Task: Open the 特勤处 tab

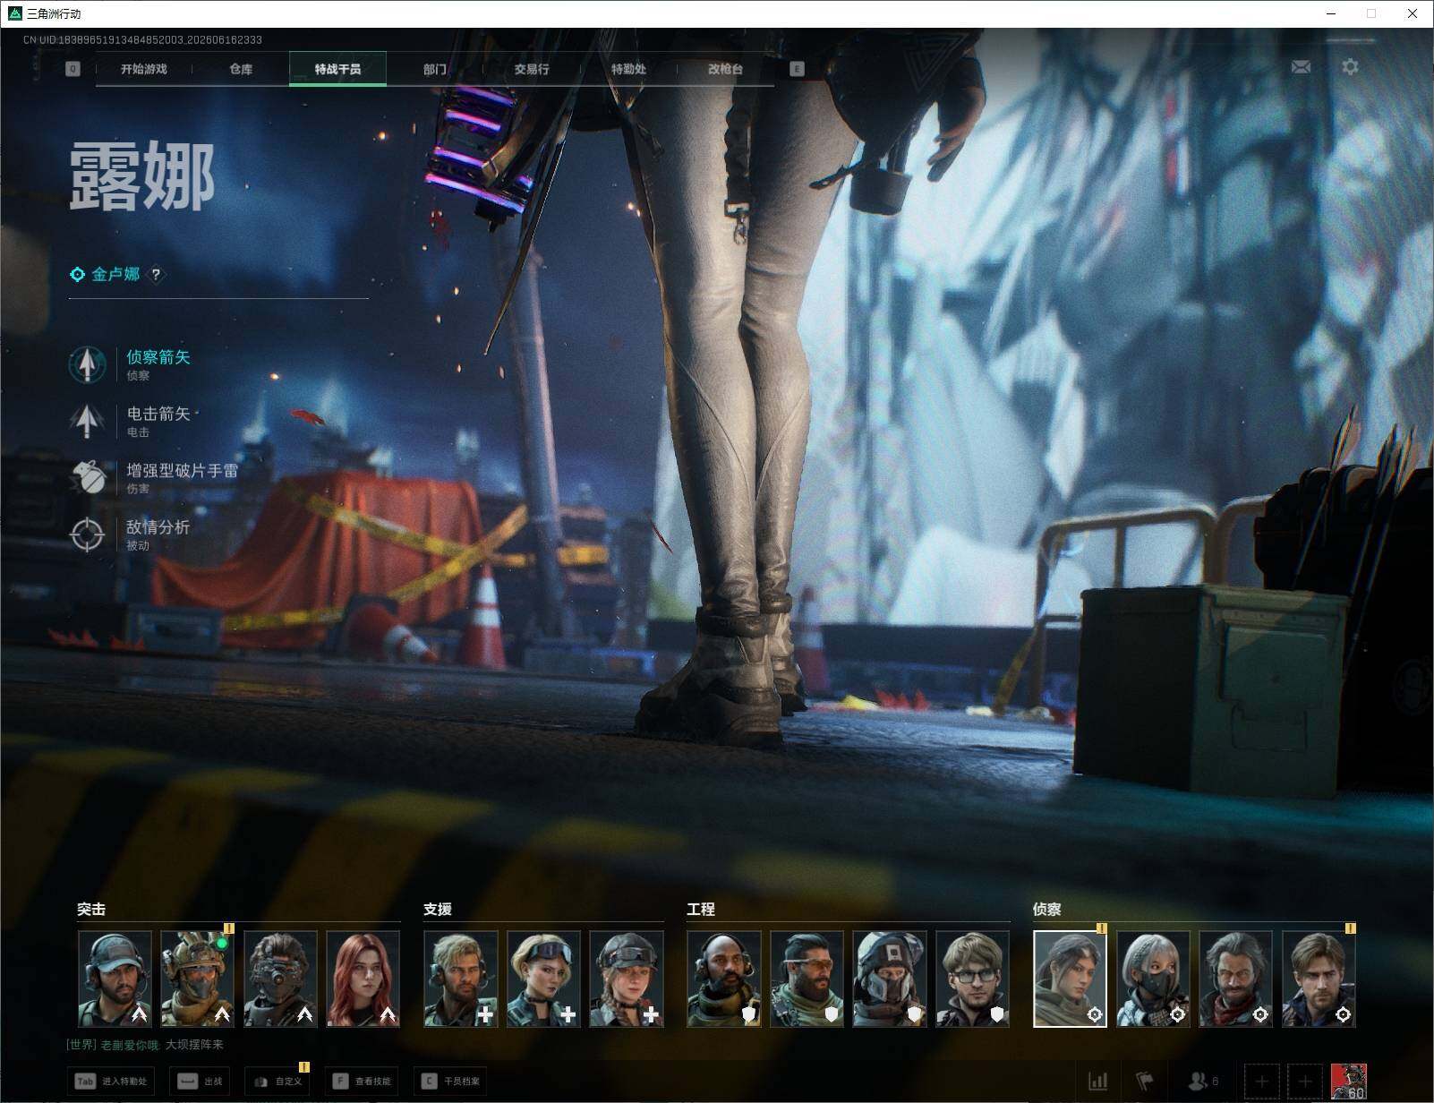Action: [x=628, y=69]
